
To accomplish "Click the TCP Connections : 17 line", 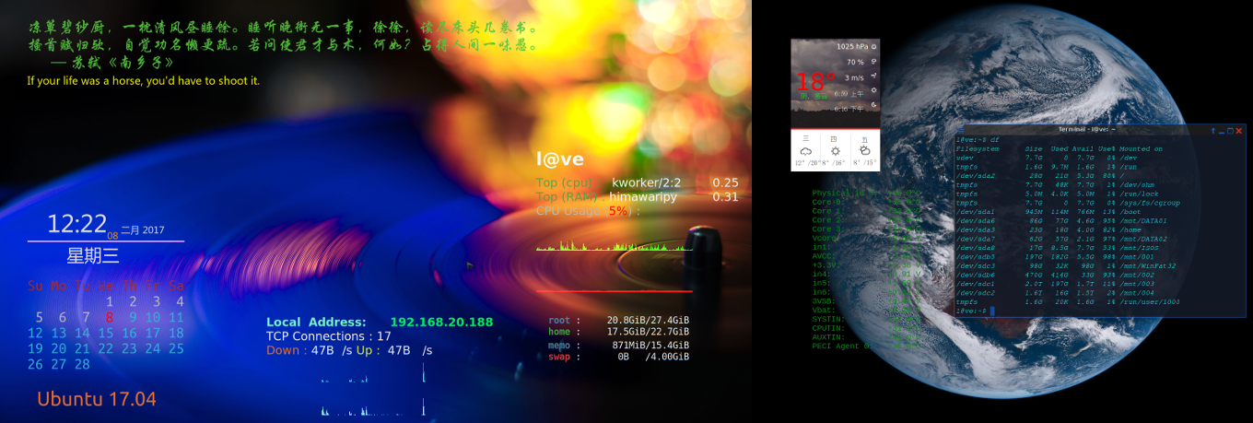I will point(329,336).
